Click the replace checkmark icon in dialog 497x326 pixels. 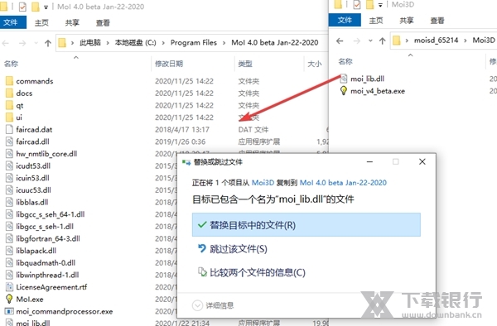[x=202, y=225]
